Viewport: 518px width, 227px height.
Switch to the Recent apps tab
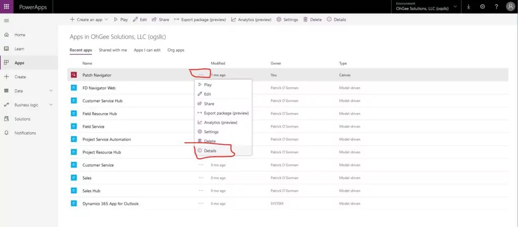tap(80, 50)
